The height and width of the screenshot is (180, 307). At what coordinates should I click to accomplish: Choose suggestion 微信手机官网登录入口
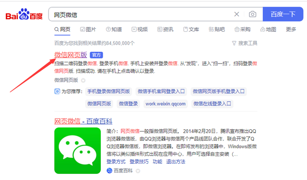pyautogui.click(x=161, y=91)
